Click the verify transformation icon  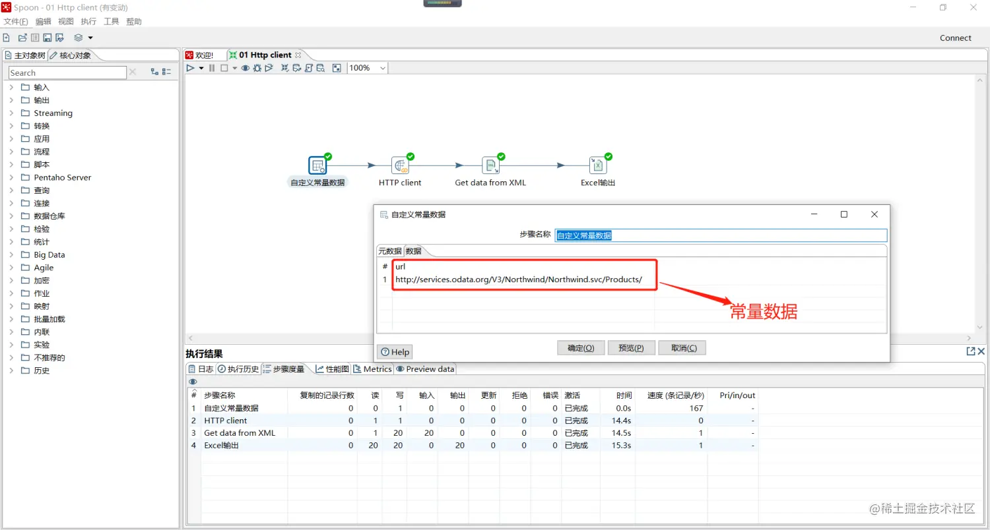pos(285,68)
